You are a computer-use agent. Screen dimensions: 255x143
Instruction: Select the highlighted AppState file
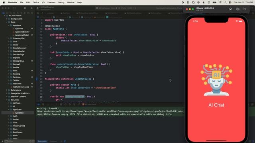point(18,113)
